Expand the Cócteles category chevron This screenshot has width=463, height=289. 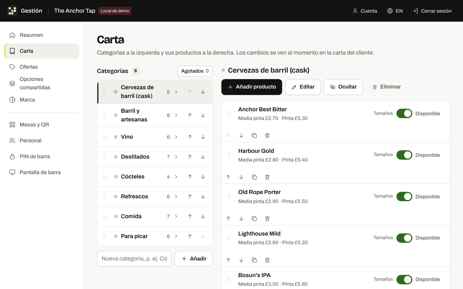(x=176, y=177)
